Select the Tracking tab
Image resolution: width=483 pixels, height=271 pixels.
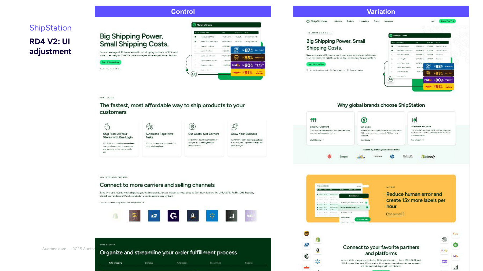coord(249,263)
